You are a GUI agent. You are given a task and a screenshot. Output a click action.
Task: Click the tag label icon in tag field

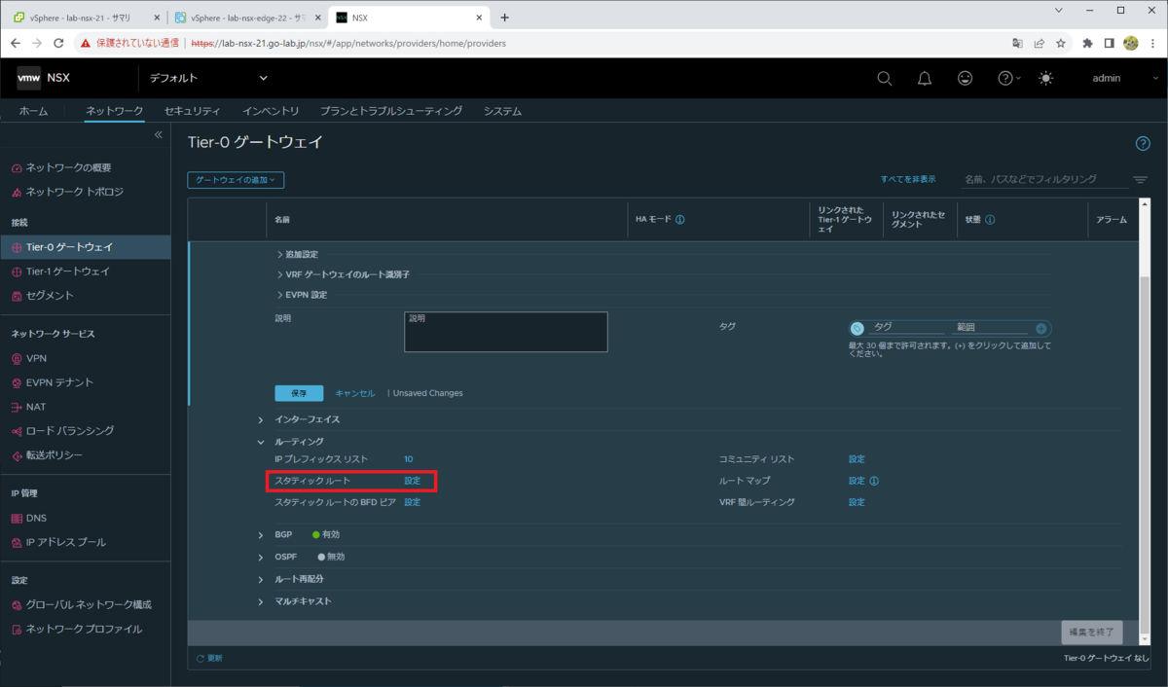pyautogui.click(x=857, y=329)
